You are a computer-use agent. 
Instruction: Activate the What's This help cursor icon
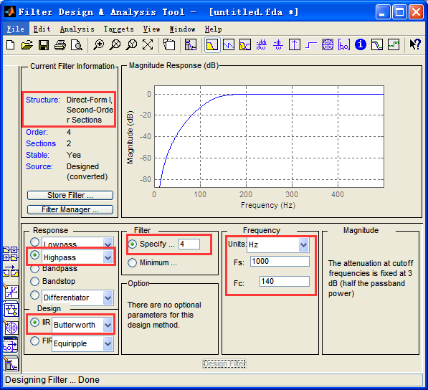coord(415,44)
